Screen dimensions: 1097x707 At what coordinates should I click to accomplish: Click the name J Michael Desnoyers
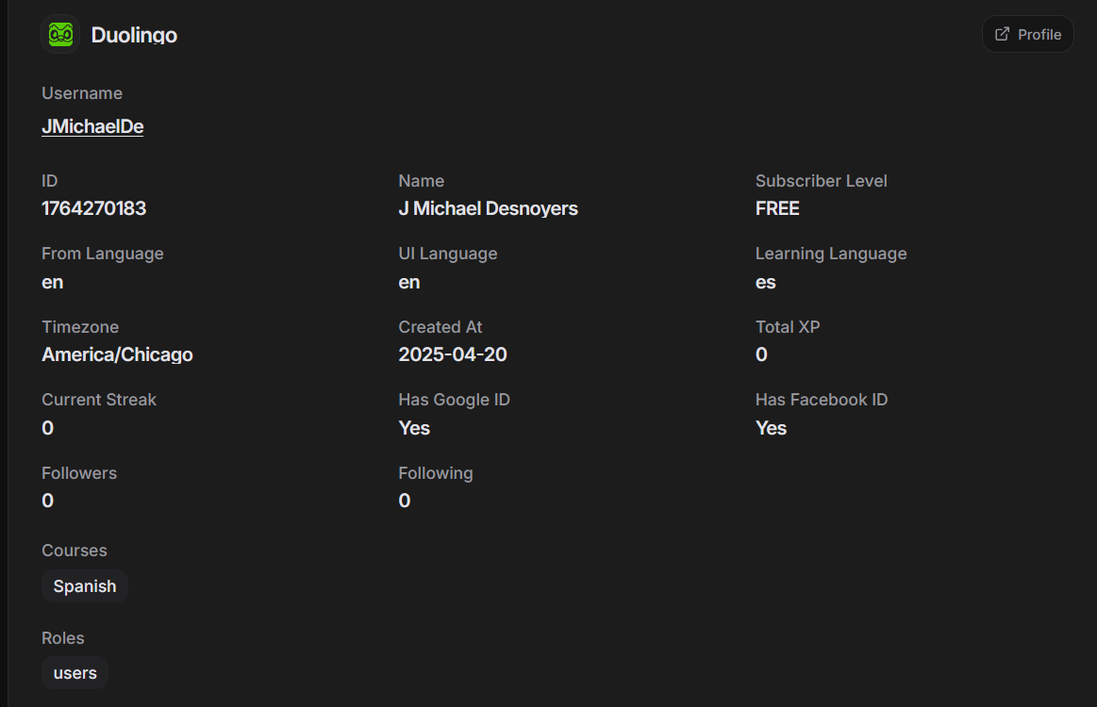pos(488,208)
